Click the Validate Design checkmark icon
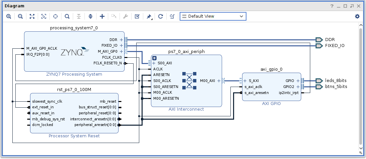366x159 pixels. tap(137, 16)
